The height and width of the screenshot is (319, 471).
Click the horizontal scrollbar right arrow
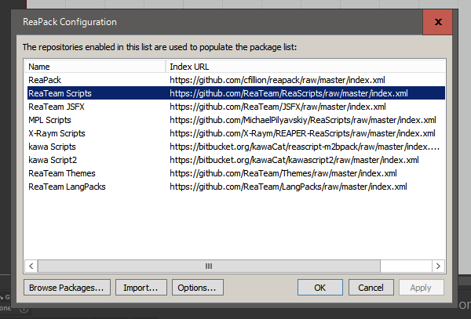point(438,266)
